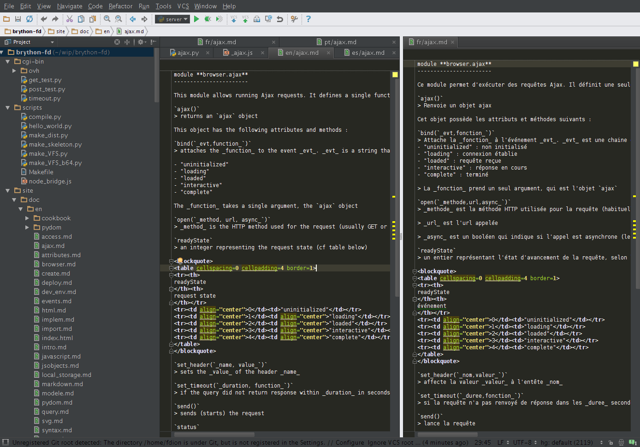Click the Hector inspections icon in status bar
This screenshot has width=640, height=447.
[x=622, y=442]
